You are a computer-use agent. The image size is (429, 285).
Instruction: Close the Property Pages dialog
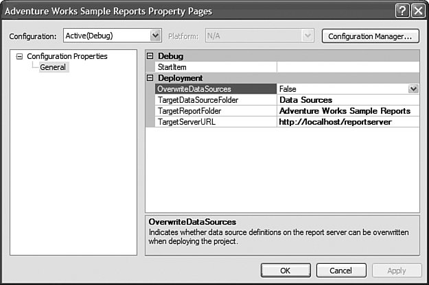point(418,11)
